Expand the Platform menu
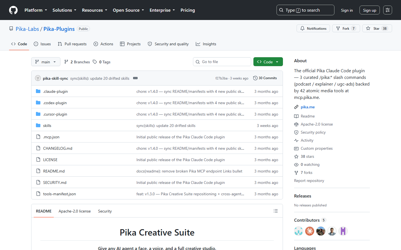 point(36,10)
